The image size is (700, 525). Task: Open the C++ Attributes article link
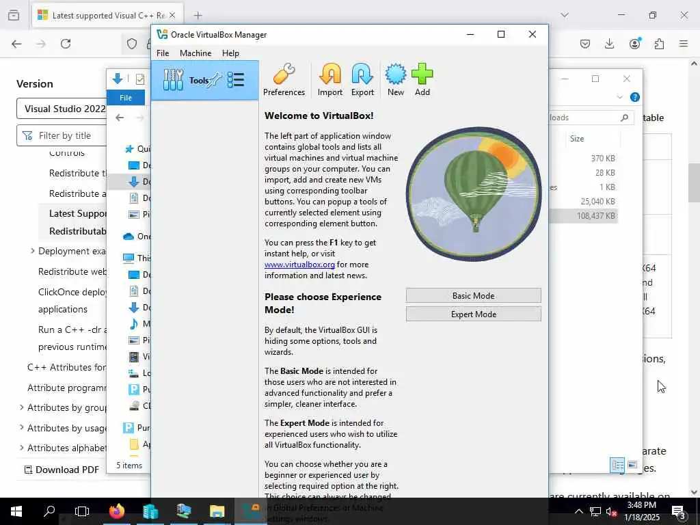click(x=66, y=367)
